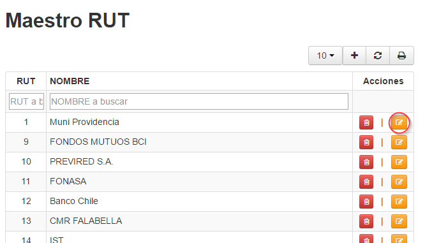This screenshot has width=425, height=243.
Task: Delete the FONDOS MUTUOS BCI row
Action: pyautogui.click(x=366, y=142)
